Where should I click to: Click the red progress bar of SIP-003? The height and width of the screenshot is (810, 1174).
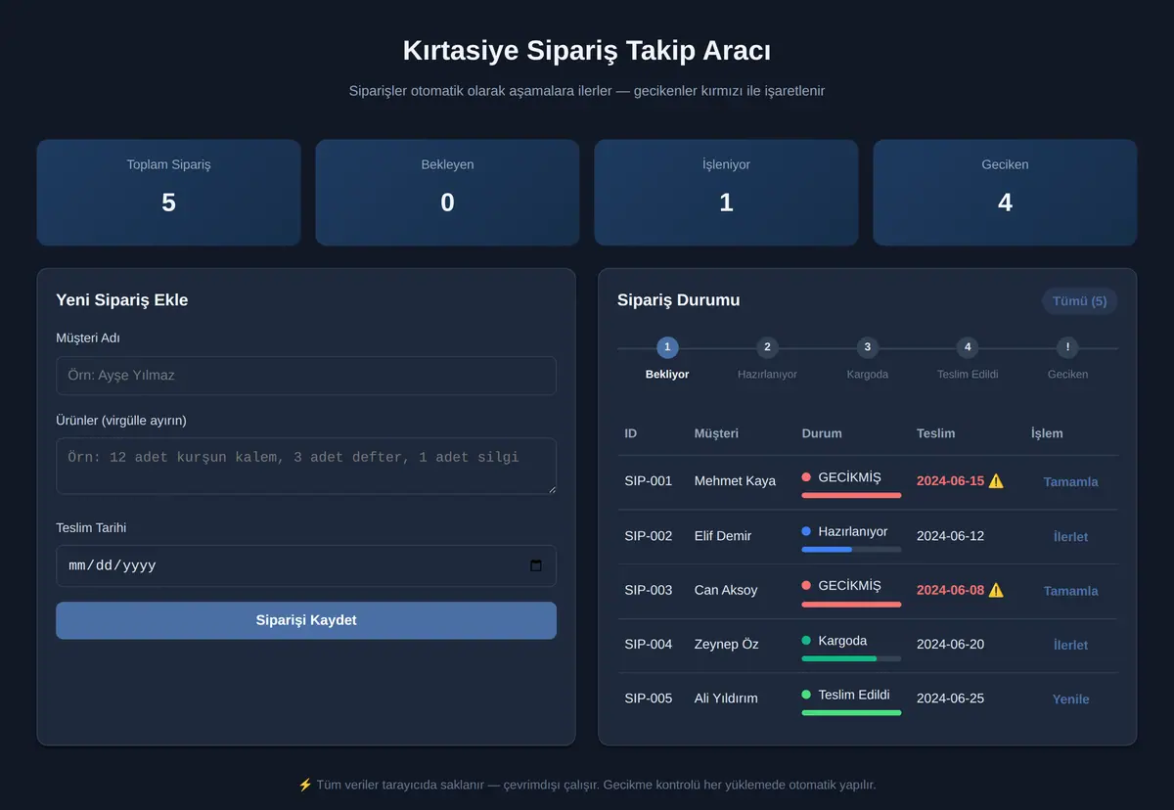pyautogui.click(x=851, y=604)
